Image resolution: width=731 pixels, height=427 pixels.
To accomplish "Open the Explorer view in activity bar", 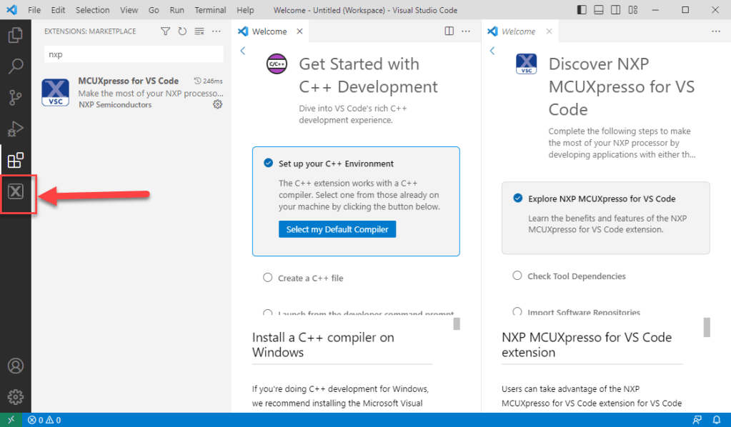I will 15,34.
